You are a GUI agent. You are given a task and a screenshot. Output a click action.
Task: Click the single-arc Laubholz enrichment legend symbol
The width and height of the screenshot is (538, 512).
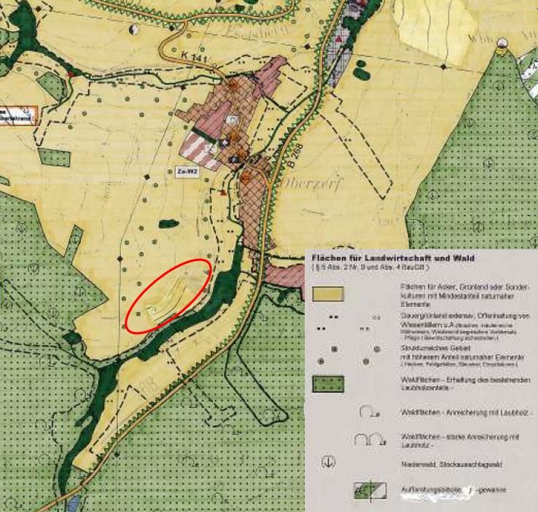[367, 413]
